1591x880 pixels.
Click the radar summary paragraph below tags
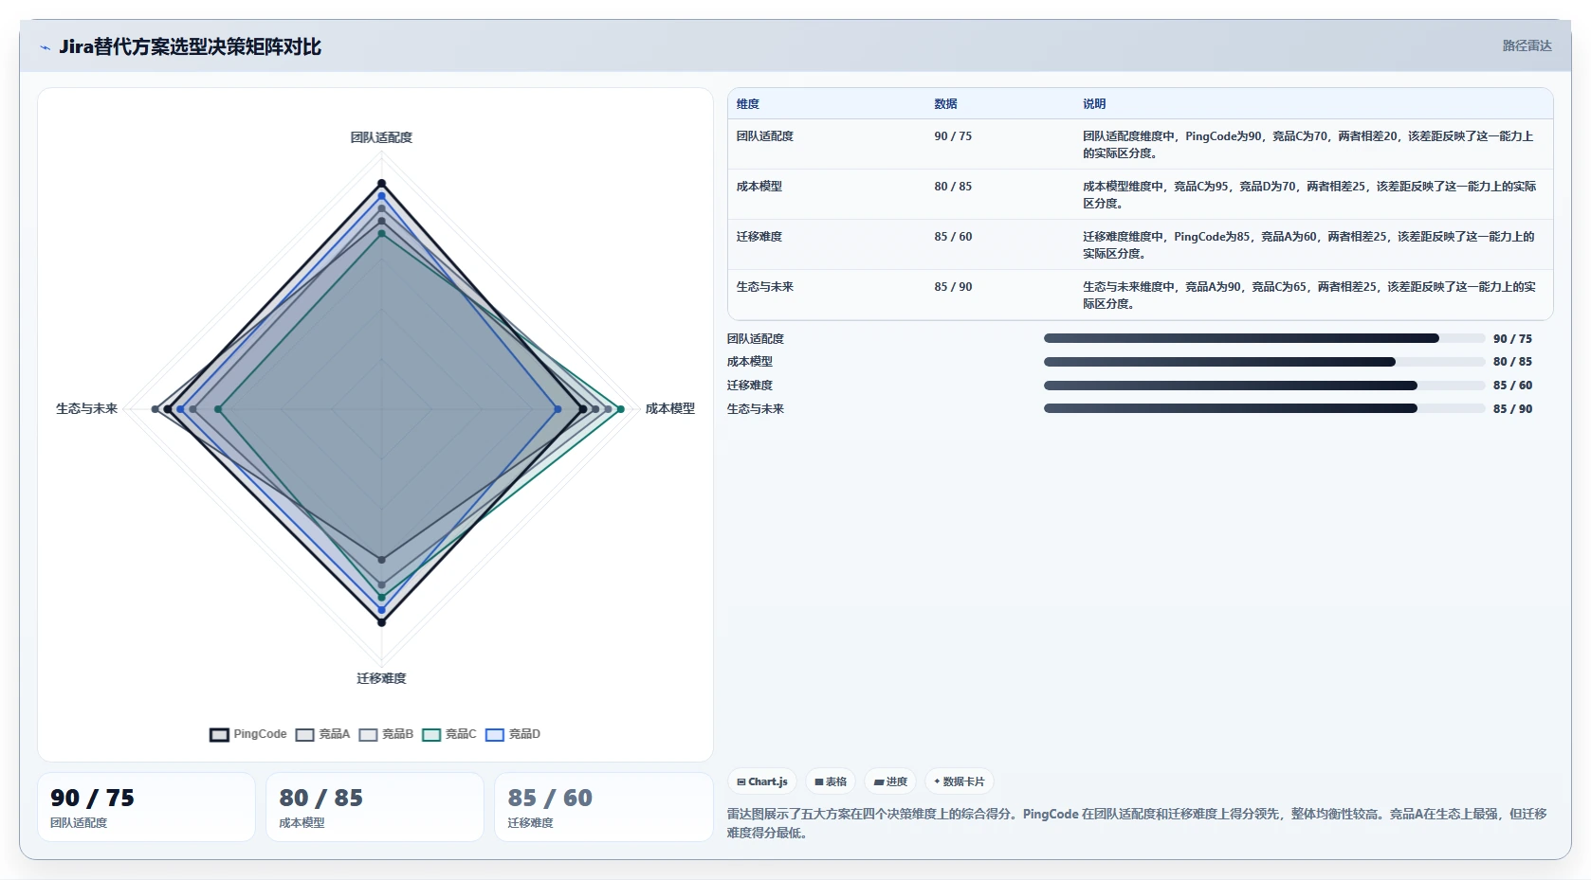tap(1137, 823)
